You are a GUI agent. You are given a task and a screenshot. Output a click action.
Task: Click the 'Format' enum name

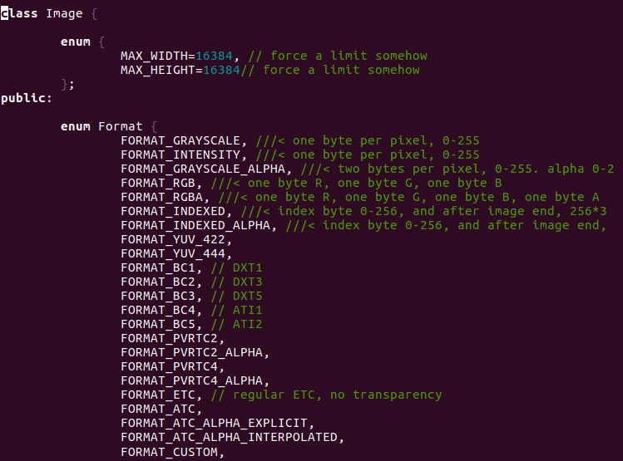(x=121, y=126)
